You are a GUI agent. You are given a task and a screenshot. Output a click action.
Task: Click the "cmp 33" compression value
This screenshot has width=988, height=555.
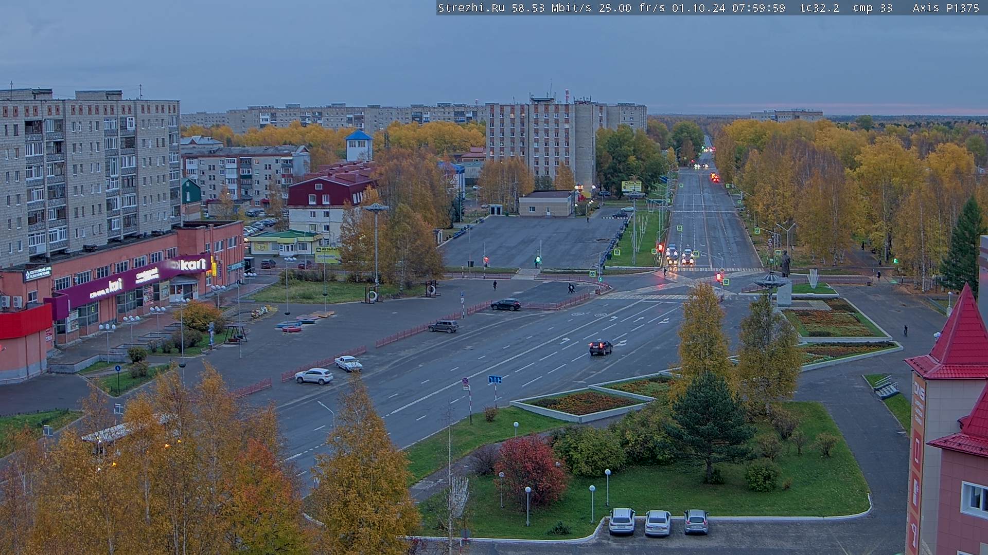(873, 8)
